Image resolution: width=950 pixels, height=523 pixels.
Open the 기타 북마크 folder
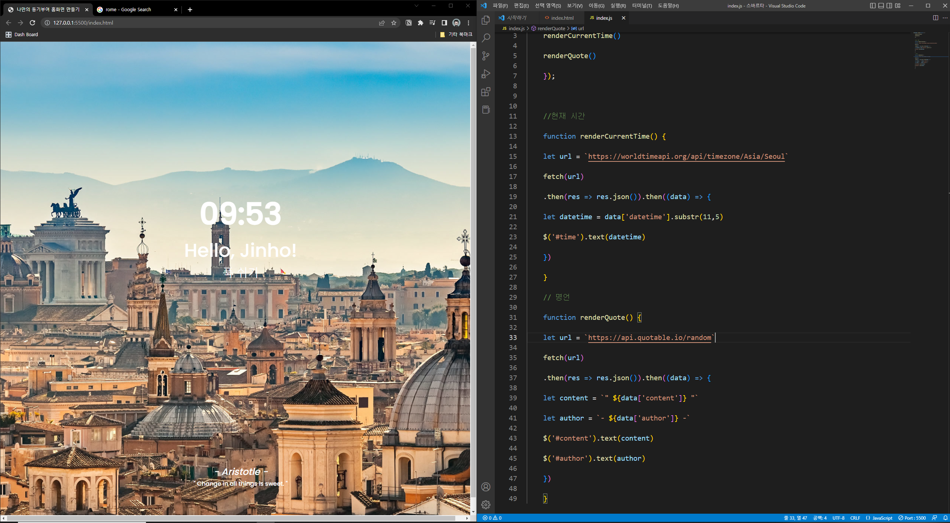[x=456, y=35]
